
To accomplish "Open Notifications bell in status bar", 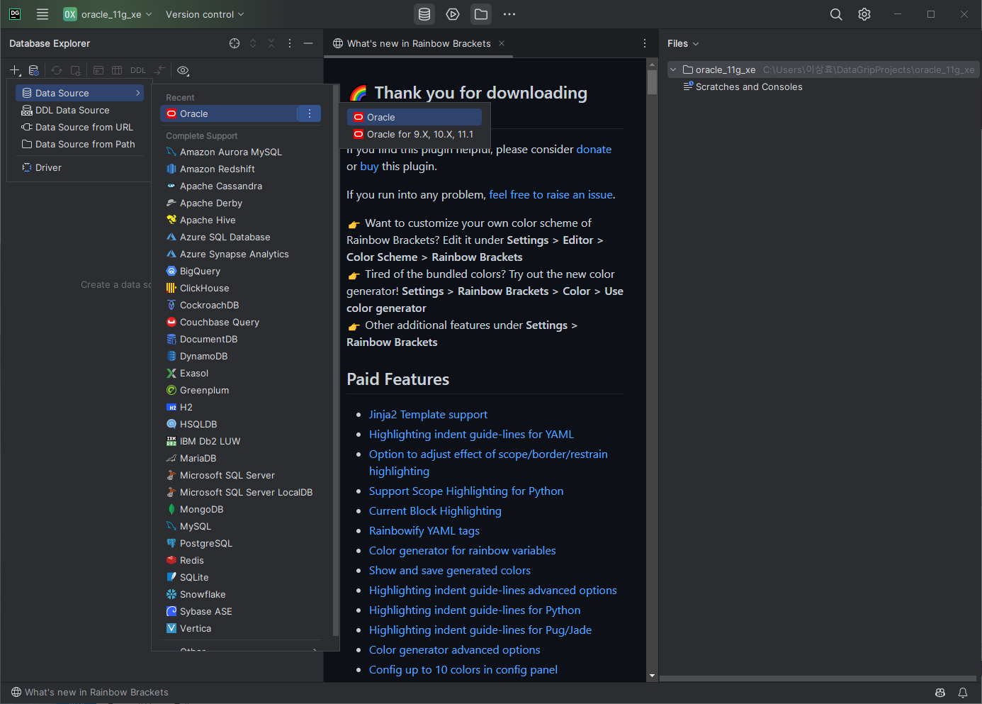I will click(963, 693).
